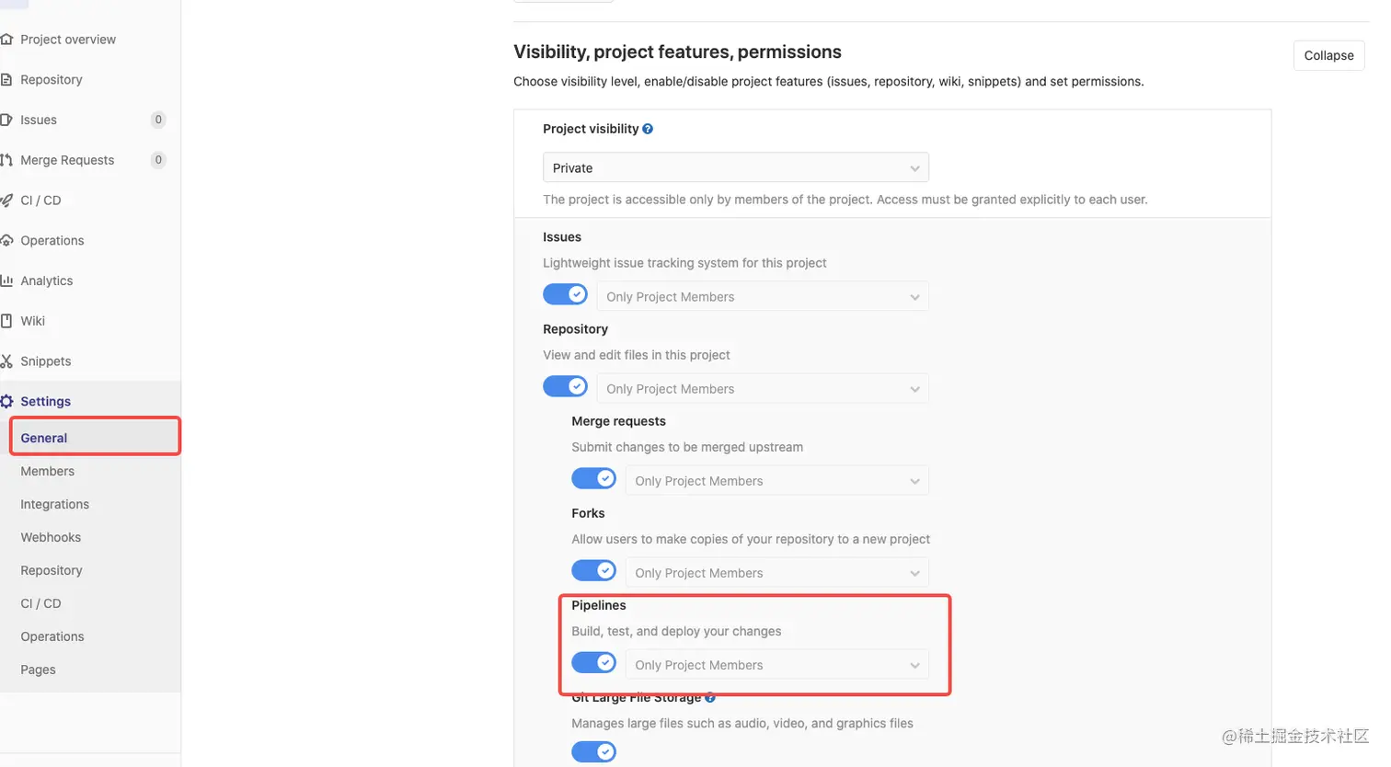1391x767 pixels.
Task: Select Webhooks in the settings submenu
Action: click(x=51, y=537)
